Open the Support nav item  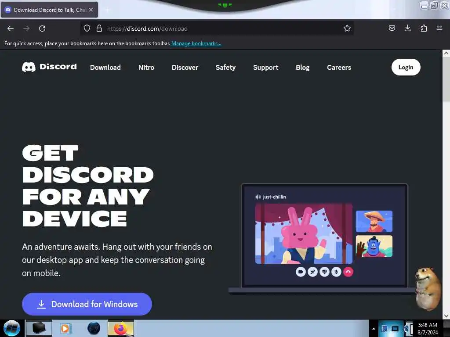pyautogui.click(x=266, y=67)
